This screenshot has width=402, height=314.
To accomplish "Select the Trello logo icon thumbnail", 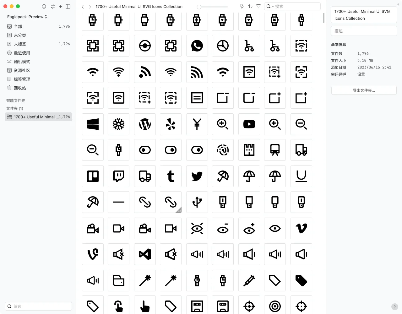I will 93,176.
